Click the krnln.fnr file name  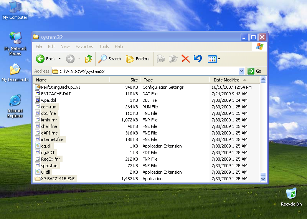(x=49, y=120)
